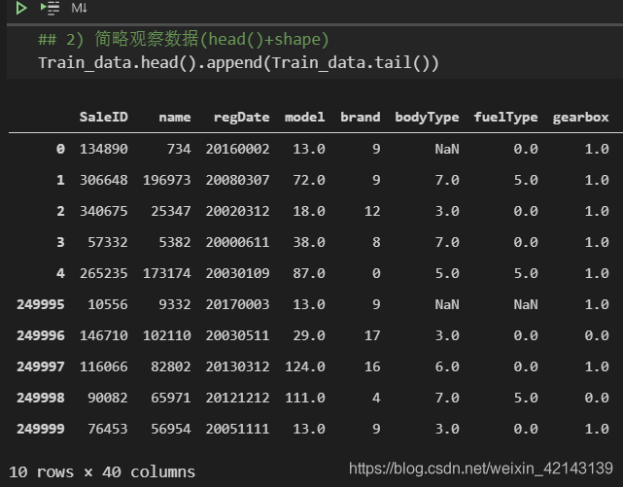Click in the Train_data.head() code line
This screenshot has height=487, width=623.
click(x=238, y=63)
